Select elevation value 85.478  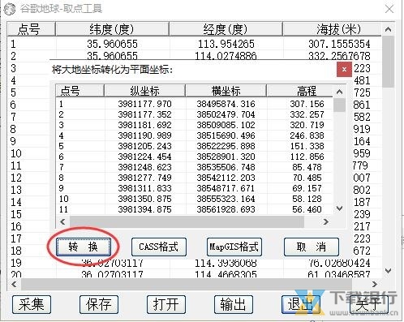pos(307,167)
